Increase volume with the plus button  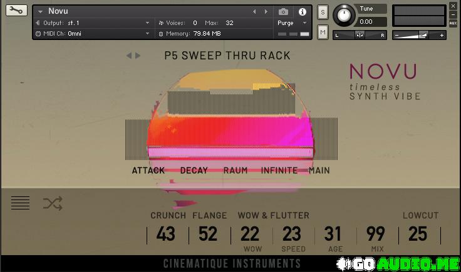[x=442, y=36]
